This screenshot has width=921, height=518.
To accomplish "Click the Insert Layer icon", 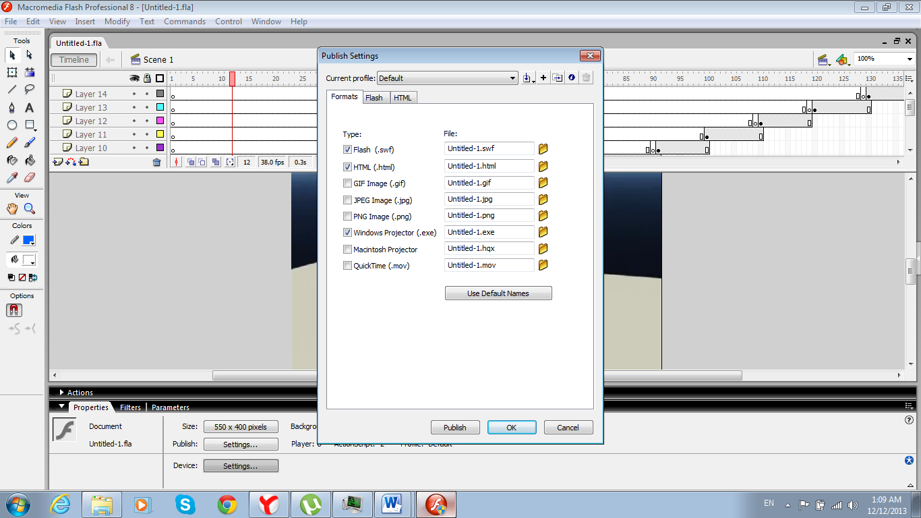I will tap(57, 162).
